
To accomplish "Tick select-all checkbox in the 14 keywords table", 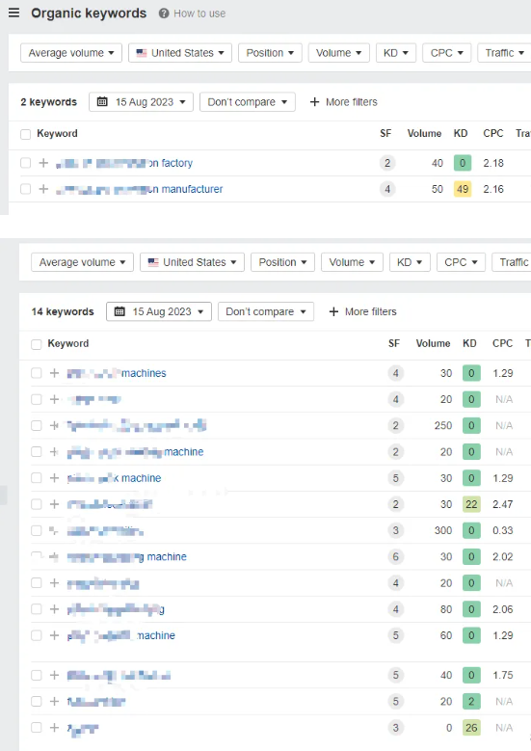I will pos(36,344).
